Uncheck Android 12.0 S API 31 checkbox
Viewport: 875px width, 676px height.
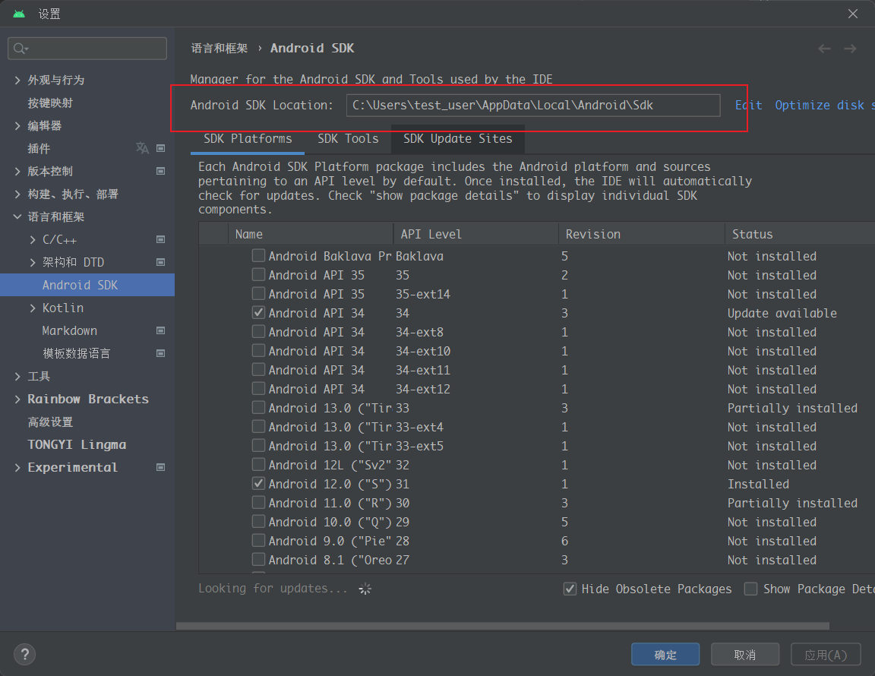258,483
